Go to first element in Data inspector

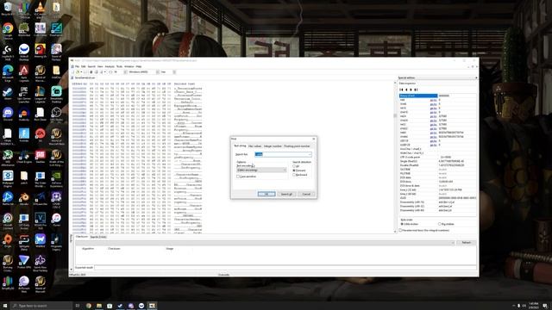(x=401, y=90)
